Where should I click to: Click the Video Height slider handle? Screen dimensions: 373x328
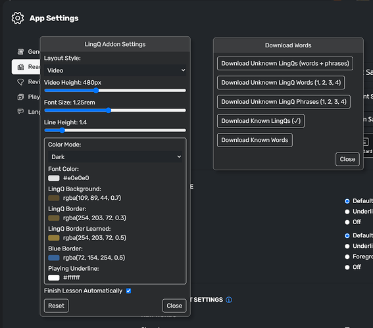tap(96, 90)
